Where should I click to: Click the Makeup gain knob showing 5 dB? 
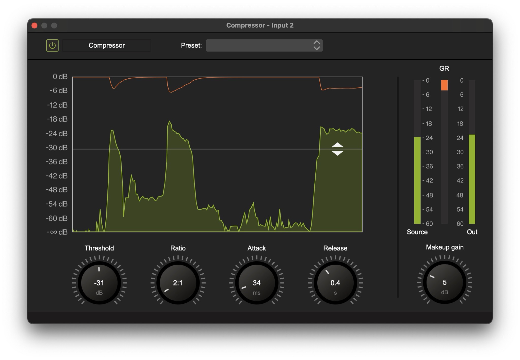click(x=444, y=282)
